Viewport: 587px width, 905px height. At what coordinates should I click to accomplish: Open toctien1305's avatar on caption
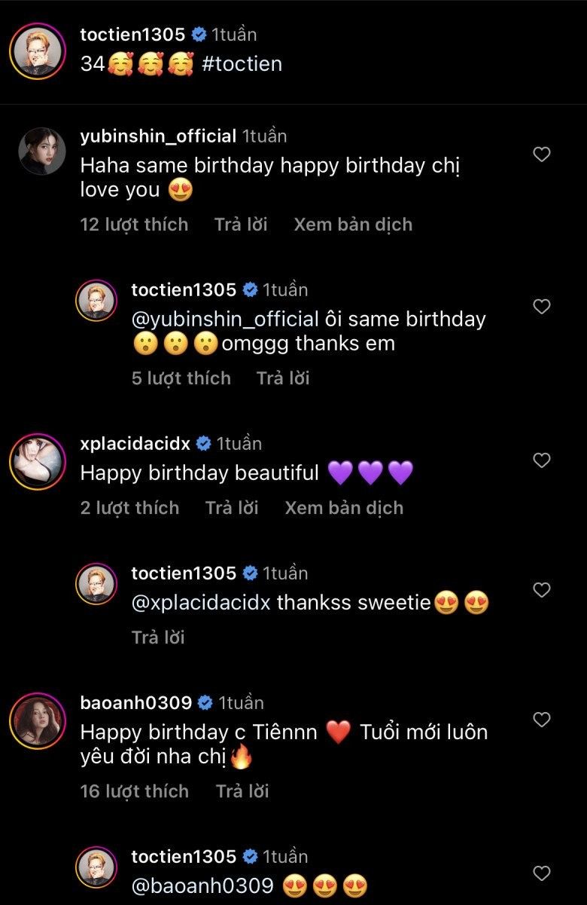pos(36,54)
